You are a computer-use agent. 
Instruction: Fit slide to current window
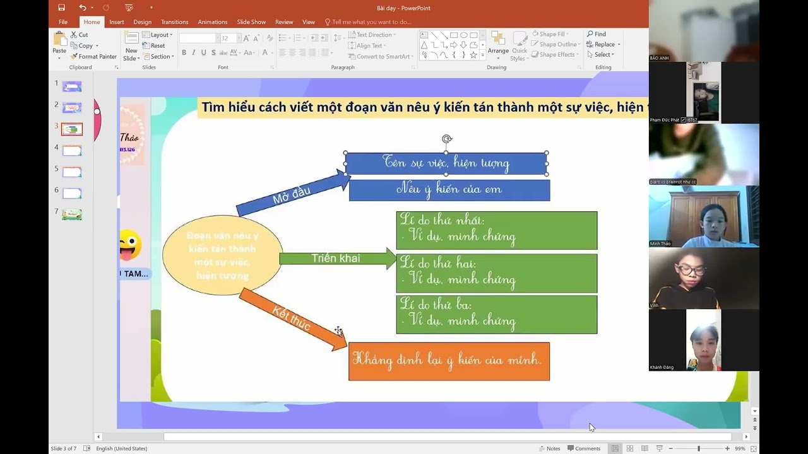point(754,448)
